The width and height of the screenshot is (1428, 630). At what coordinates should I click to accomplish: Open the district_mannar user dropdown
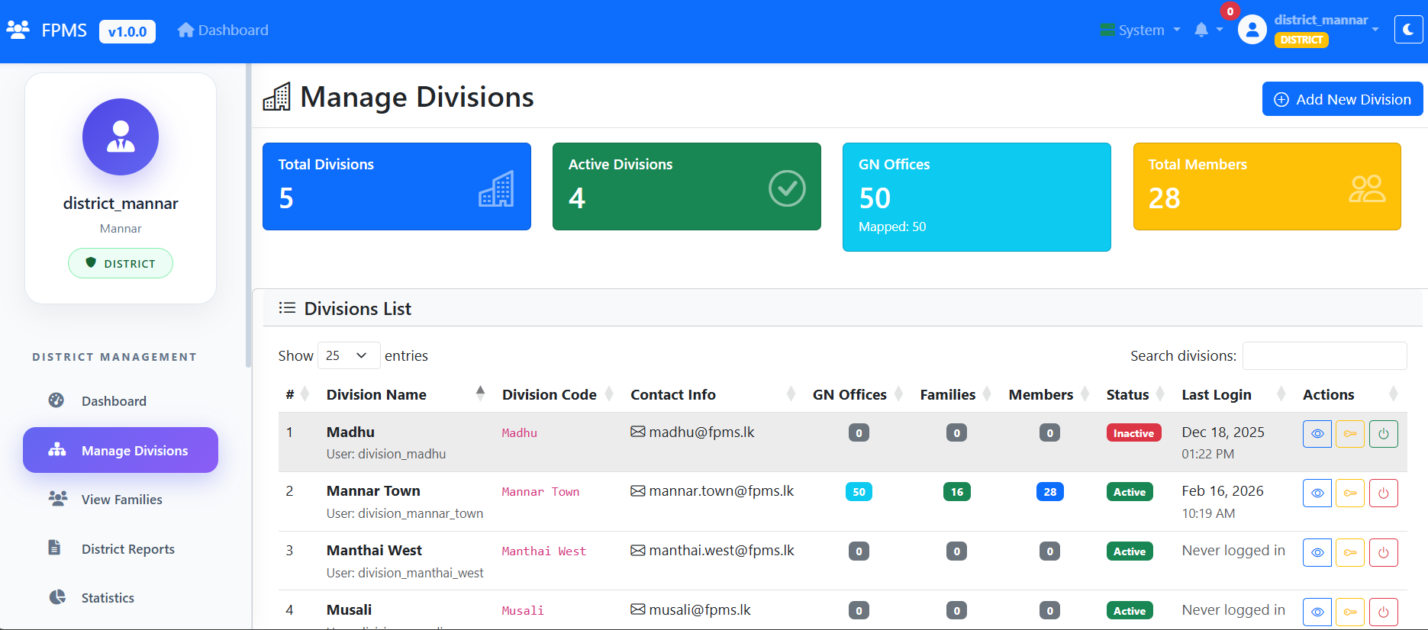click(x=1326, y=29)
